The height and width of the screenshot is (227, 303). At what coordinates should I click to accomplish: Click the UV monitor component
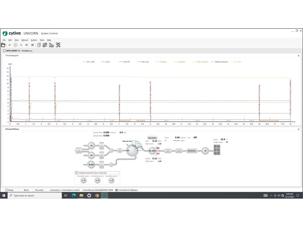point(168,151)
